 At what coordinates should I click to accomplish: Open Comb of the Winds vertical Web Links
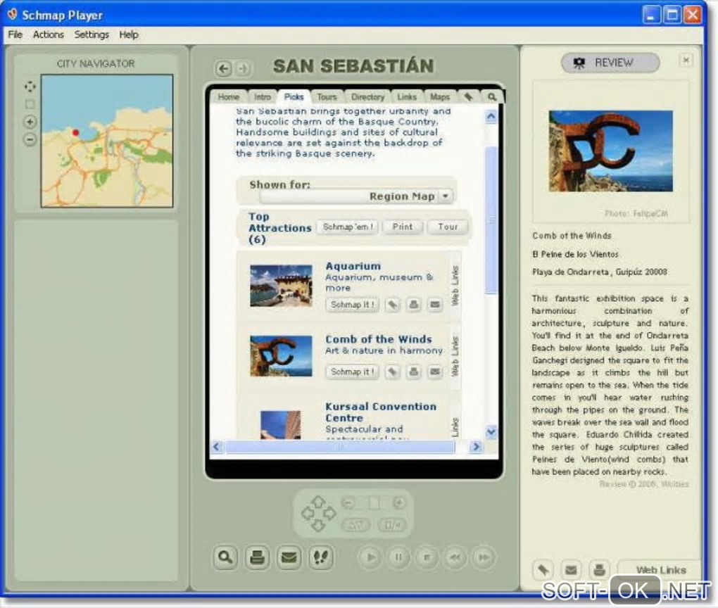(455, 356)
